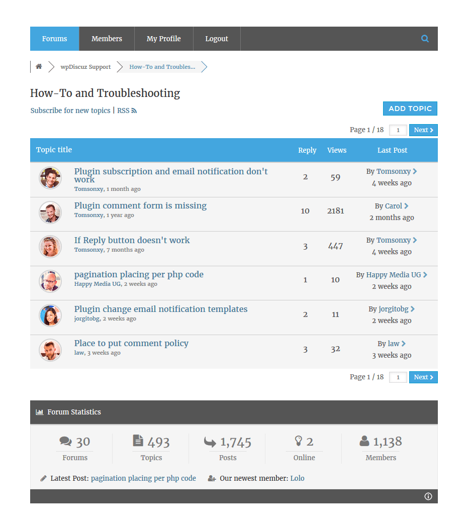This screenshot has width=467, height=531.
Task: Open newest member Lolo's profile
Action: pos(297,478)
